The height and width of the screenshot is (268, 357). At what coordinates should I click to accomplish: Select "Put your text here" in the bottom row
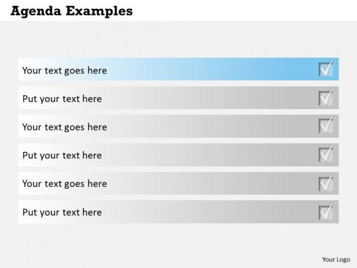[x=62, y=212]
